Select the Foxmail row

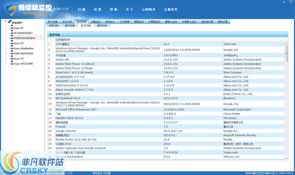(166, 127)
